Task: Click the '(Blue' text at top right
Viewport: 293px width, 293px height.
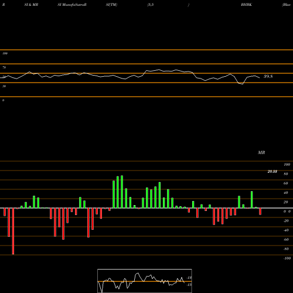Action: 286,5
